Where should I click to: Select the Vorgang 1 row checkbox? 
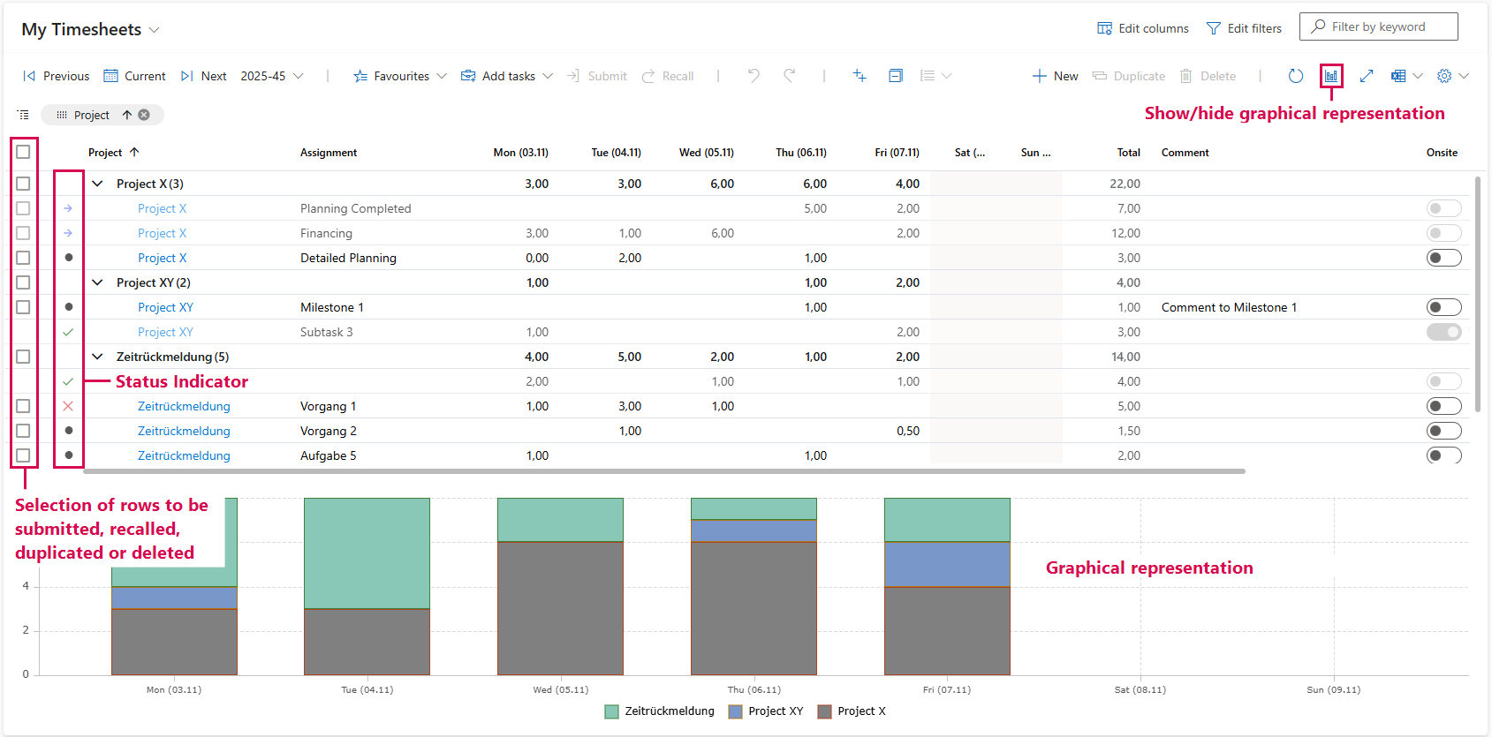coord(23,406)
